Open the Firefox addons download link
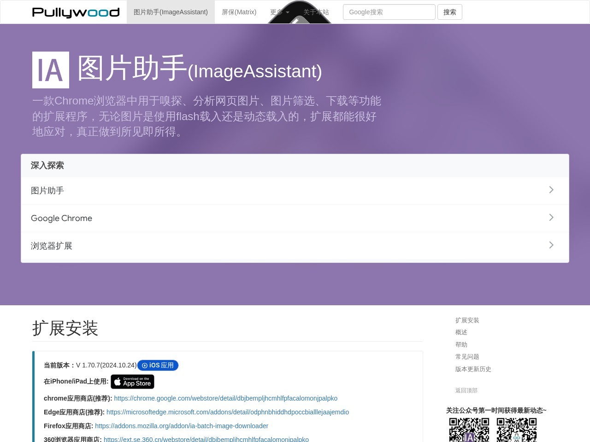This screenshot has height=442, width=590. coord(182,426)
